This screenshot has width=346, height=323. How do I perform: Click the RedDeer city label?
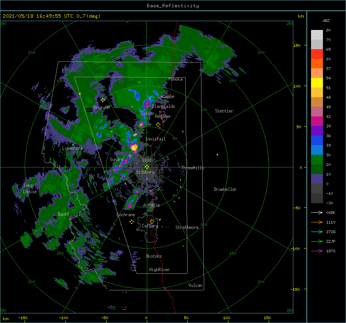(163, 116)
